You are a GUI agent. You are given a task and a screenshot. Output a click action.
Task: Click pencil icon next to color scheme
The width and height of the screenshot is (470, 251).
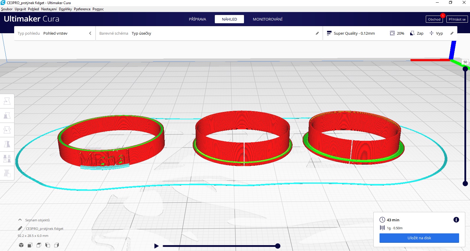pyautogui.click(x=317, y=33)
